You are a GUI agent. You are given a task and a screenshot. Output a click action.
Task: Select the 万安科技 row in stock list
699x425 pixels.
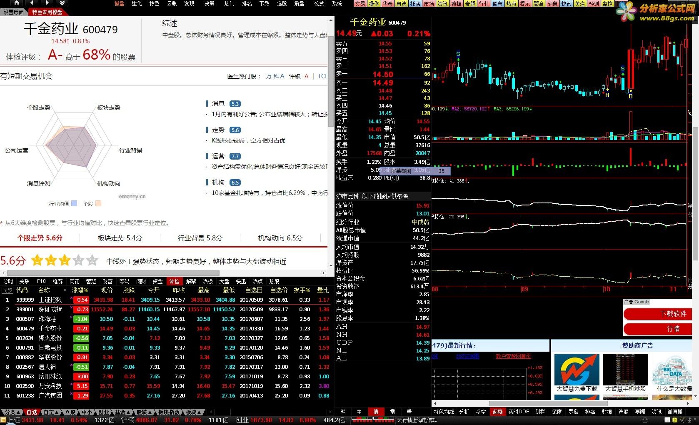pos(166,386)
